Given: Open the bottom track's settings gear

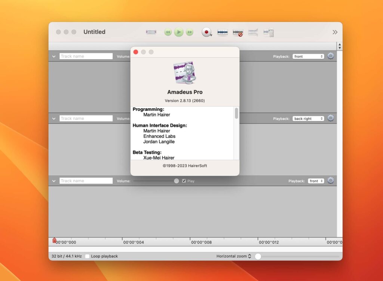Looking at the screenshot, I should [330, 180].
